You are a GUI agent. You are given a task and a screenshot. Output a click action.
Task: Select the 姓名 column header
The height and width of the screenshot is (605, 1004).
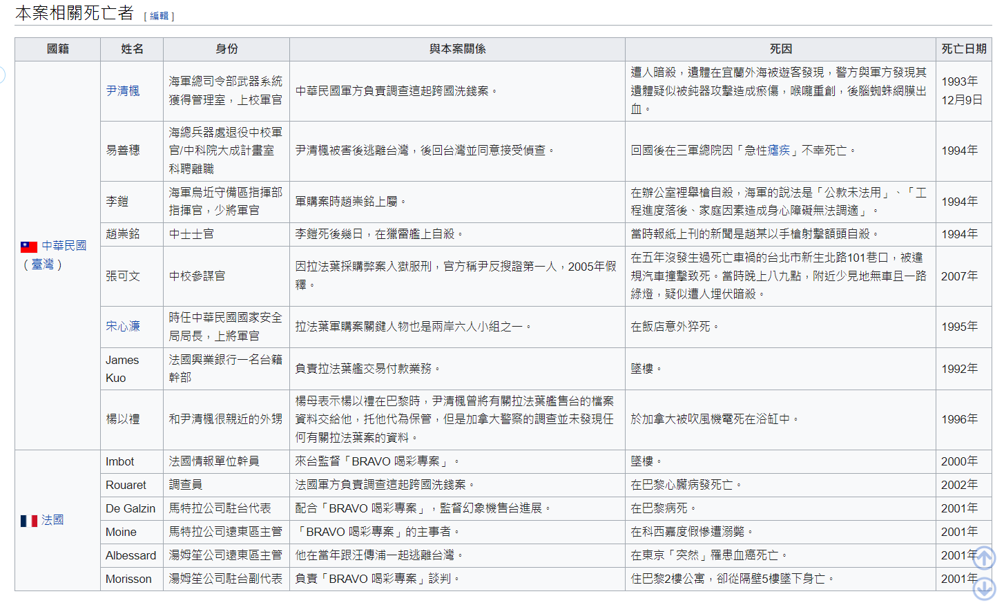pyautogui.click(x=132, y=49)
